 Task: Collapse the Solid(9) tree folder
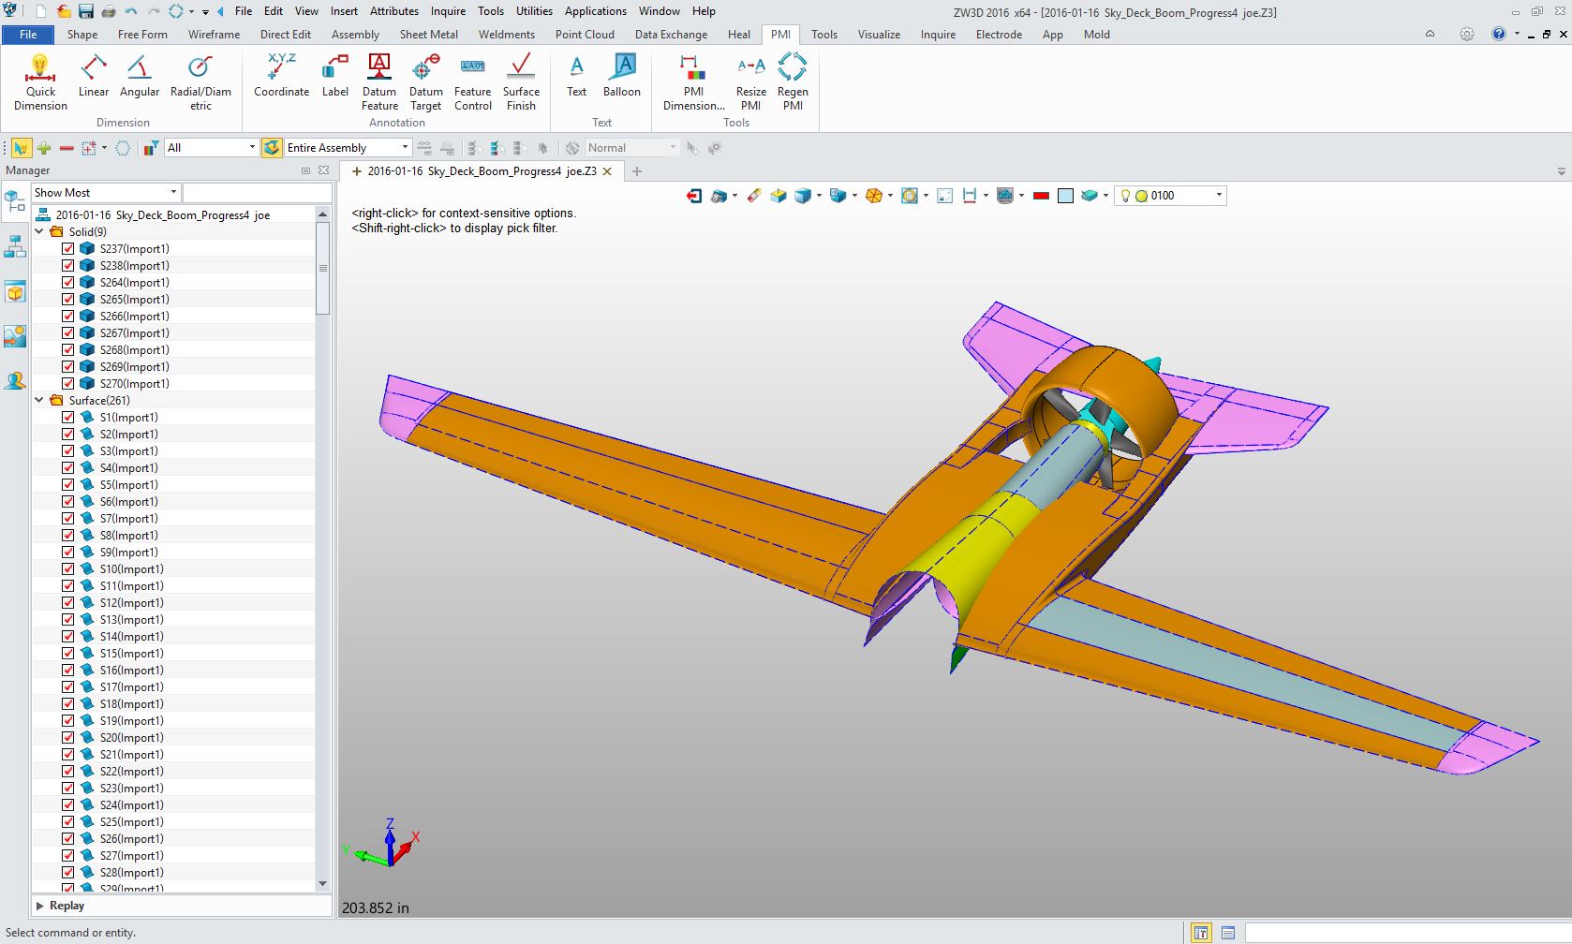pos(40,231)
